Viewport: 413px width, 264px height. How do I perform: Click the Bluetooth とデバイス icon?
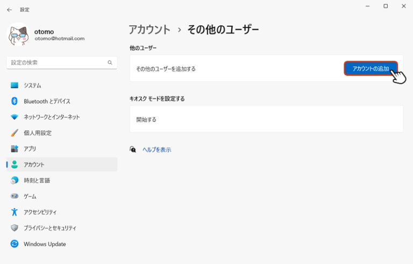[x=15, y=101]
